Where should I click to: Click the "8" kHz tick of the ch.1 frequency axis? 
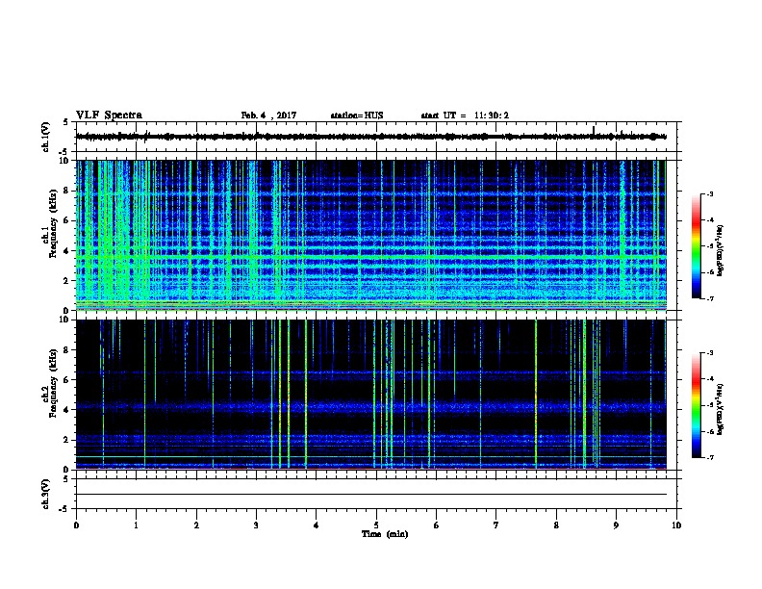(x=66, y=191)
